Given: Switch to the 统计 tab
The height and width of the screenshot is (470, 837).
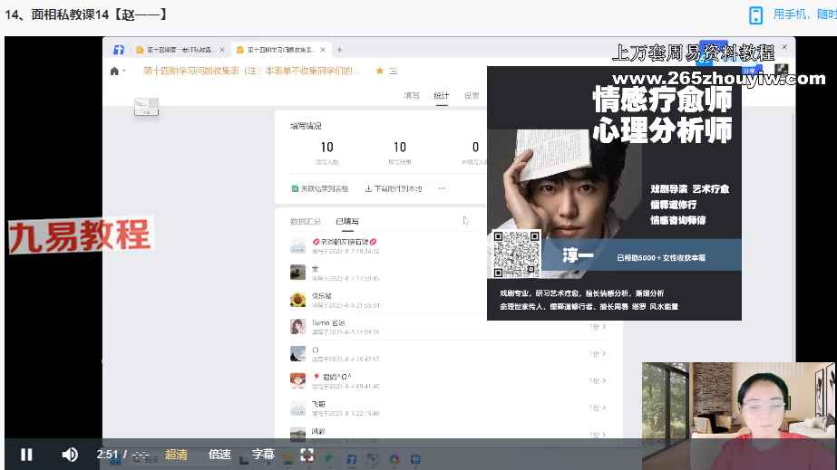Looking at the screenshot, I should 441,95.
